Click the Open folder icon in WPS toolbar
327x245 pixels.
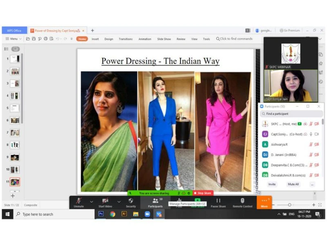click(x=28, y=39)
